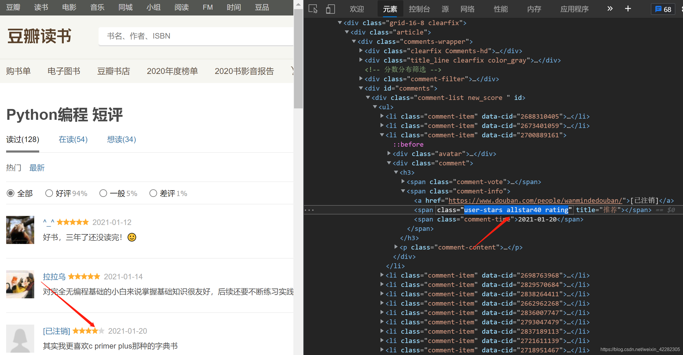Viewport: 683px width, 355px height.
Task: Expand the comment-filter div node
Action: click(361, 79)
